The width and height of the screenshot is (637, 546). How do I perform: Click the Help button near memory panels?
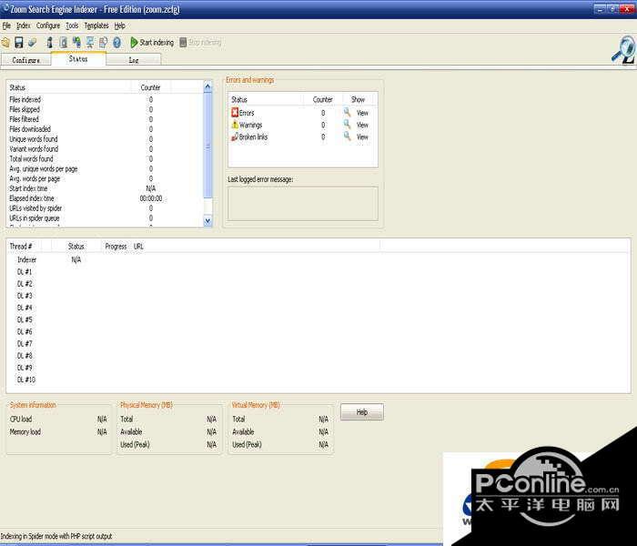point(362,412)
